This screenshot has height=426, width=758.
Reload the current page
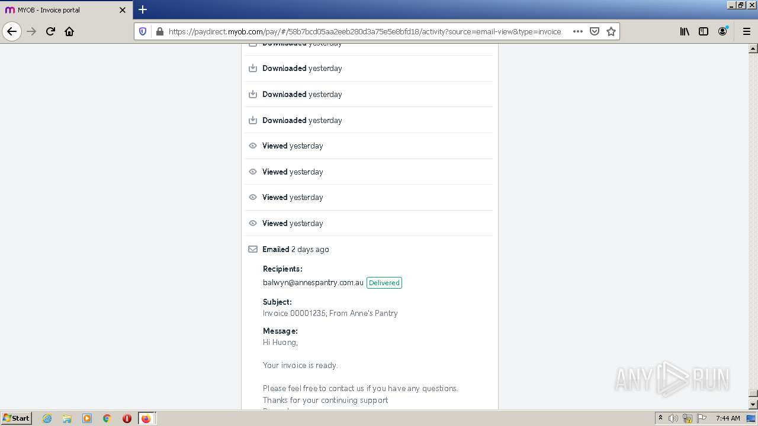50,31
